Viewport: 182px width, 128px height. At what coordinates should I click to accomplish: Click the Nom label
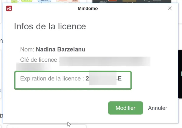click(x=27, y=49)
